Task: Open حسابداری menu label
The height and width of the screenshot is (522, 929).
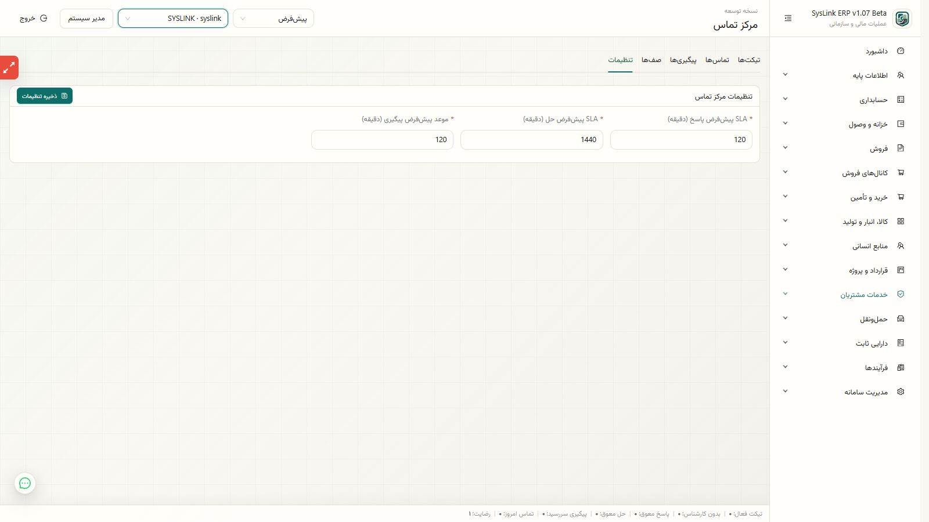Action: pos(874,100)
